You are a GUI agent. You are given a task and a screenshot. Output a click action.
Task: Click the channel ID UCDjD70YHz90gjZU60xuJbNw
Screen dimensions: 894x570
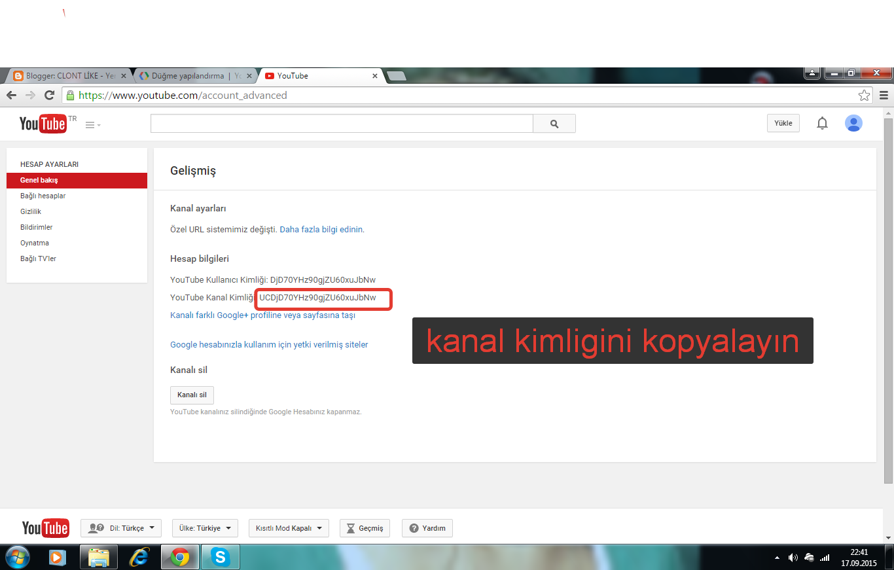click(x=317, y=298)
